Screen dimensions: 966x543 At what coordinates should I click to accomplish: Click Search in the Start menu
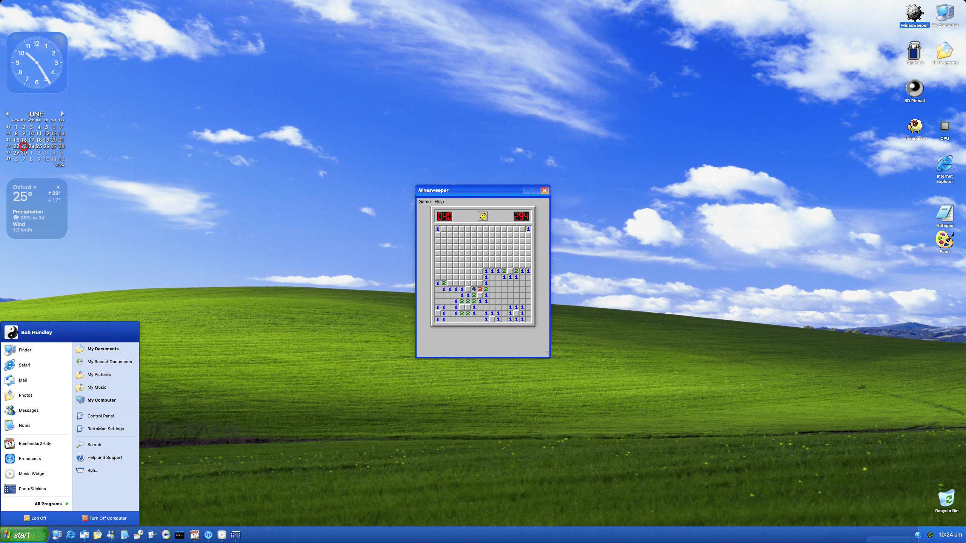point(106,445)
